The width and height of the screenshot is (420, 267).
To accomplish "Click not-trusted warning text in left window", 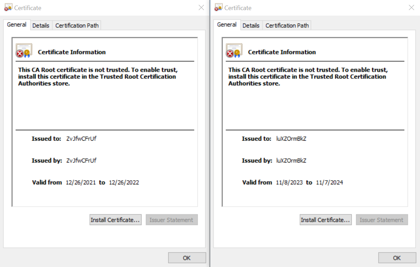I will tap(98, 77).
